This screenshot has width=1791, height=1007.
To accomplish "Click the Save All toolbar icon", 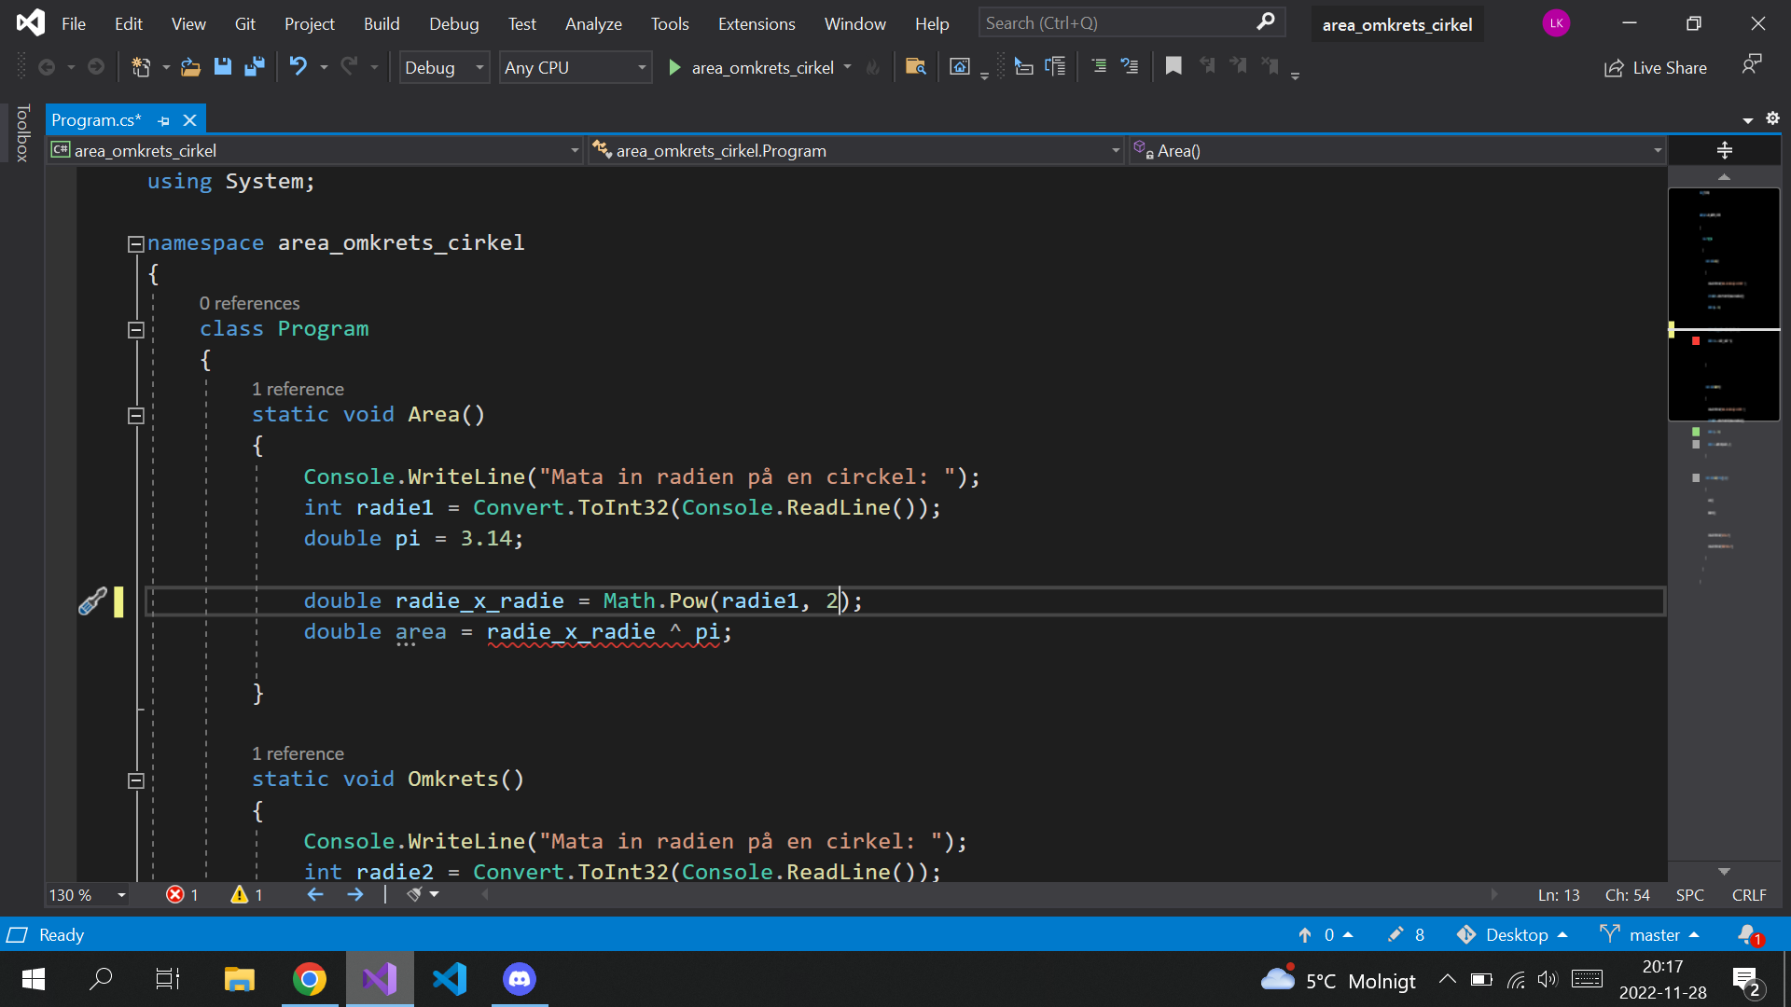I will [x=254, y=66].
